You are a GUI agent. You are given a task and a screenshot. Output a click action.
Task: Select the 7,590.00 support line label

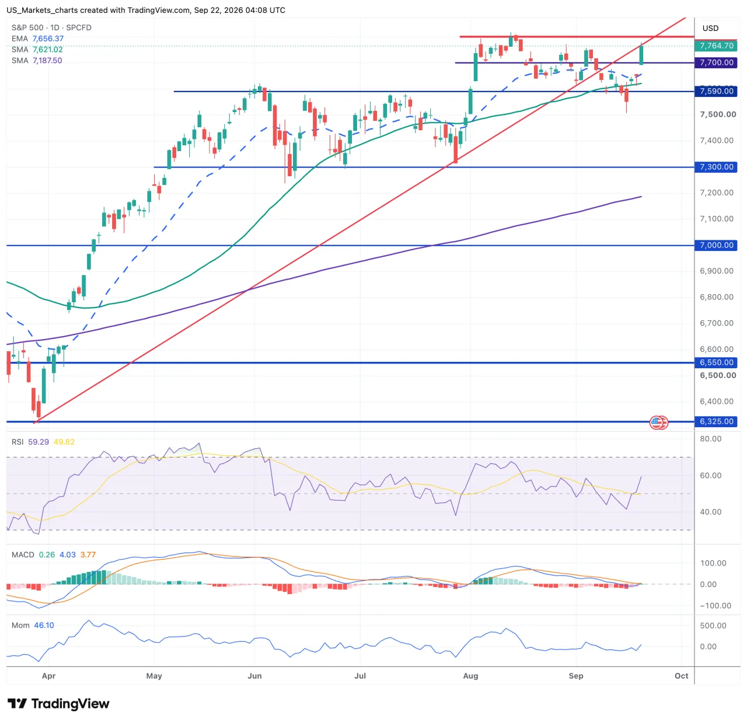coord(716,91)
